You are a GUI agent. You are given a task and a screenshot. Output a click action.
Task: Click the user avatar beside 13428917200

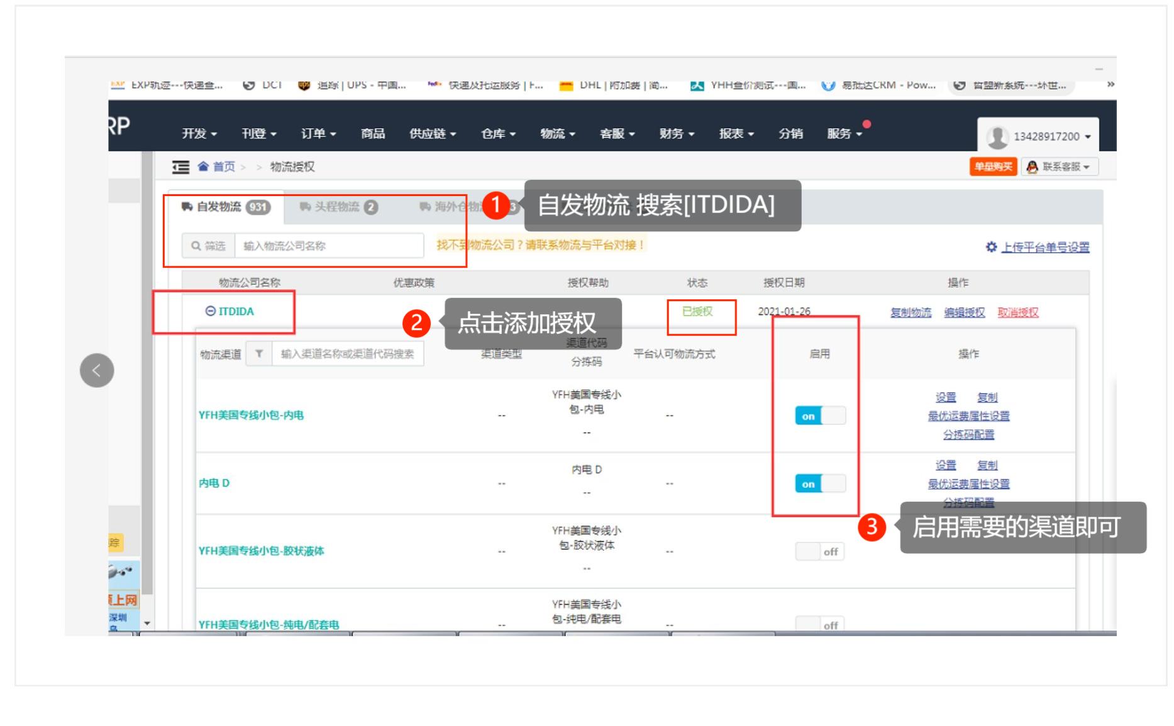pos(997,136)
